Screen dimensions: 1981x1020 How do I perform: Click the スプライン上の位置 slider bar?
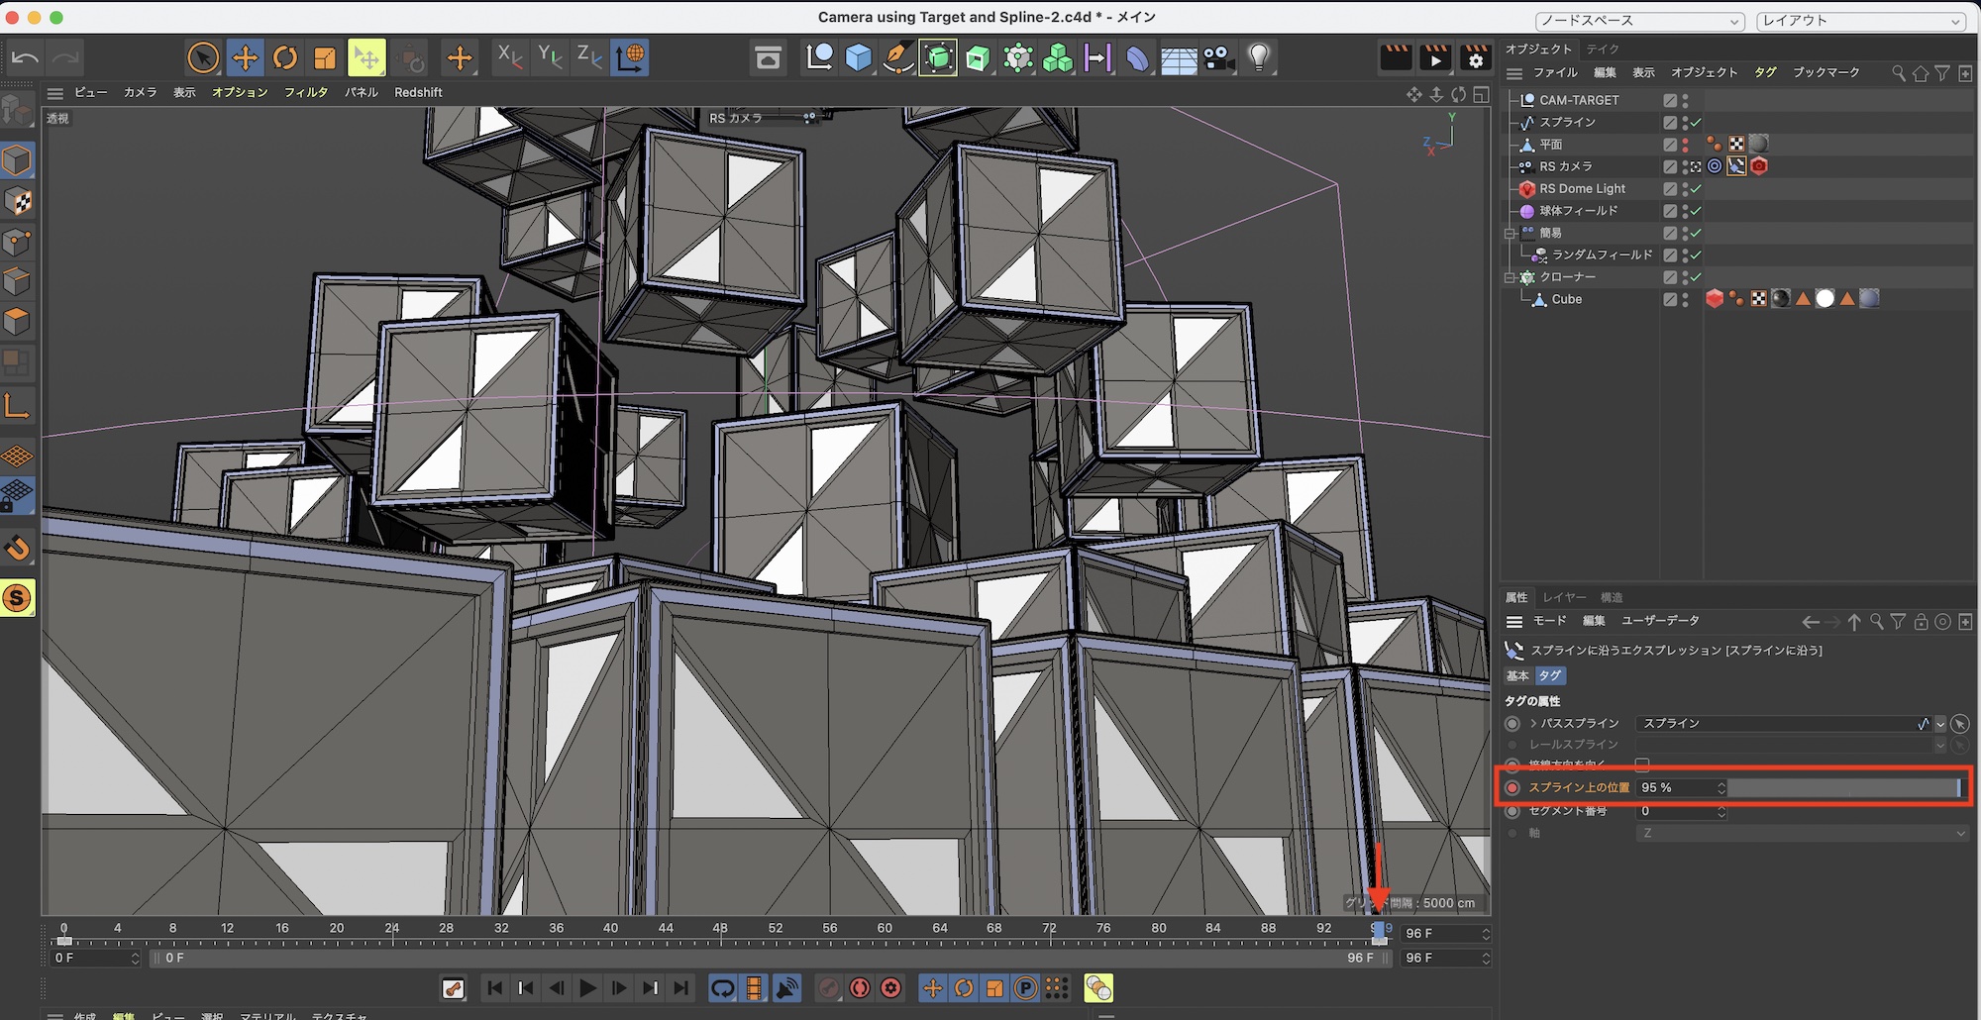(x=1843, y=787)
